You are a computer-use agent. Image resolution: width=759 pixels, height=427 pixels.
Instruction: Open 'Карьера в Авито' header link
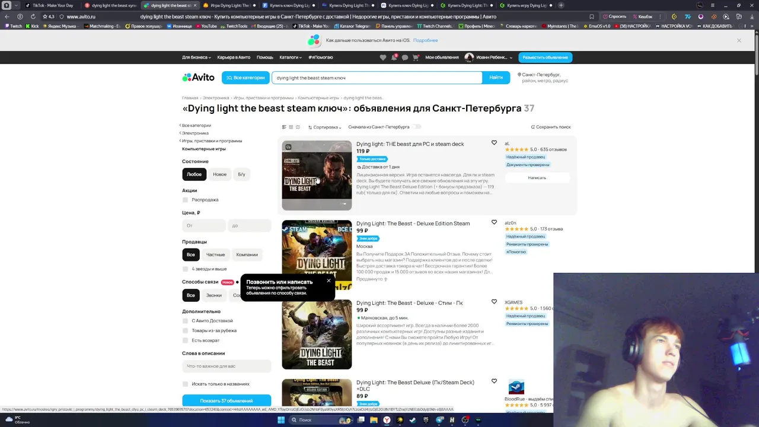click(234, 58)
